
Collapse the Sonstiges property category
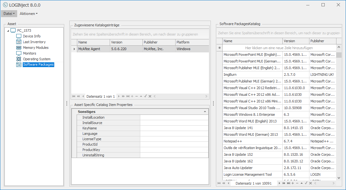tap(205, 112)
